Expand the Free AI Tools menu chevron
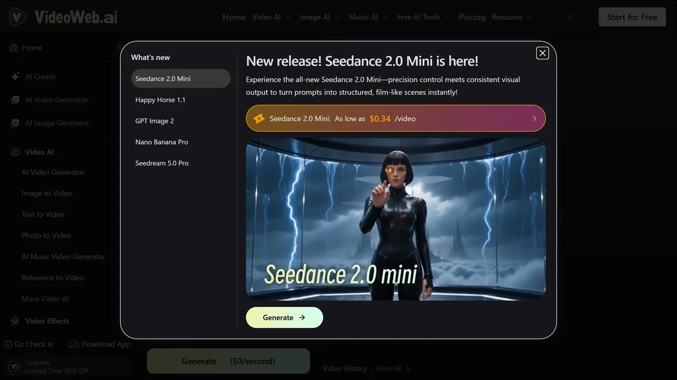Viewport: 677px width, 380px height. click(447, 17)
